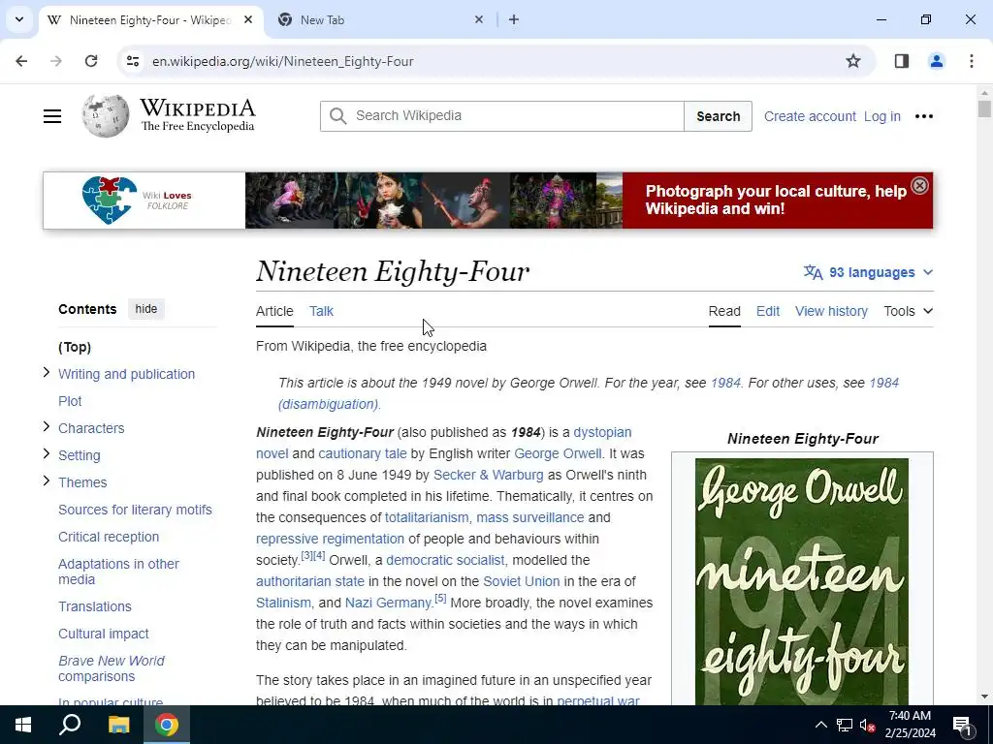Open Translations section from contents
Image resolution: width=993 pixels, height=744 pixels.
coord(94,606)
